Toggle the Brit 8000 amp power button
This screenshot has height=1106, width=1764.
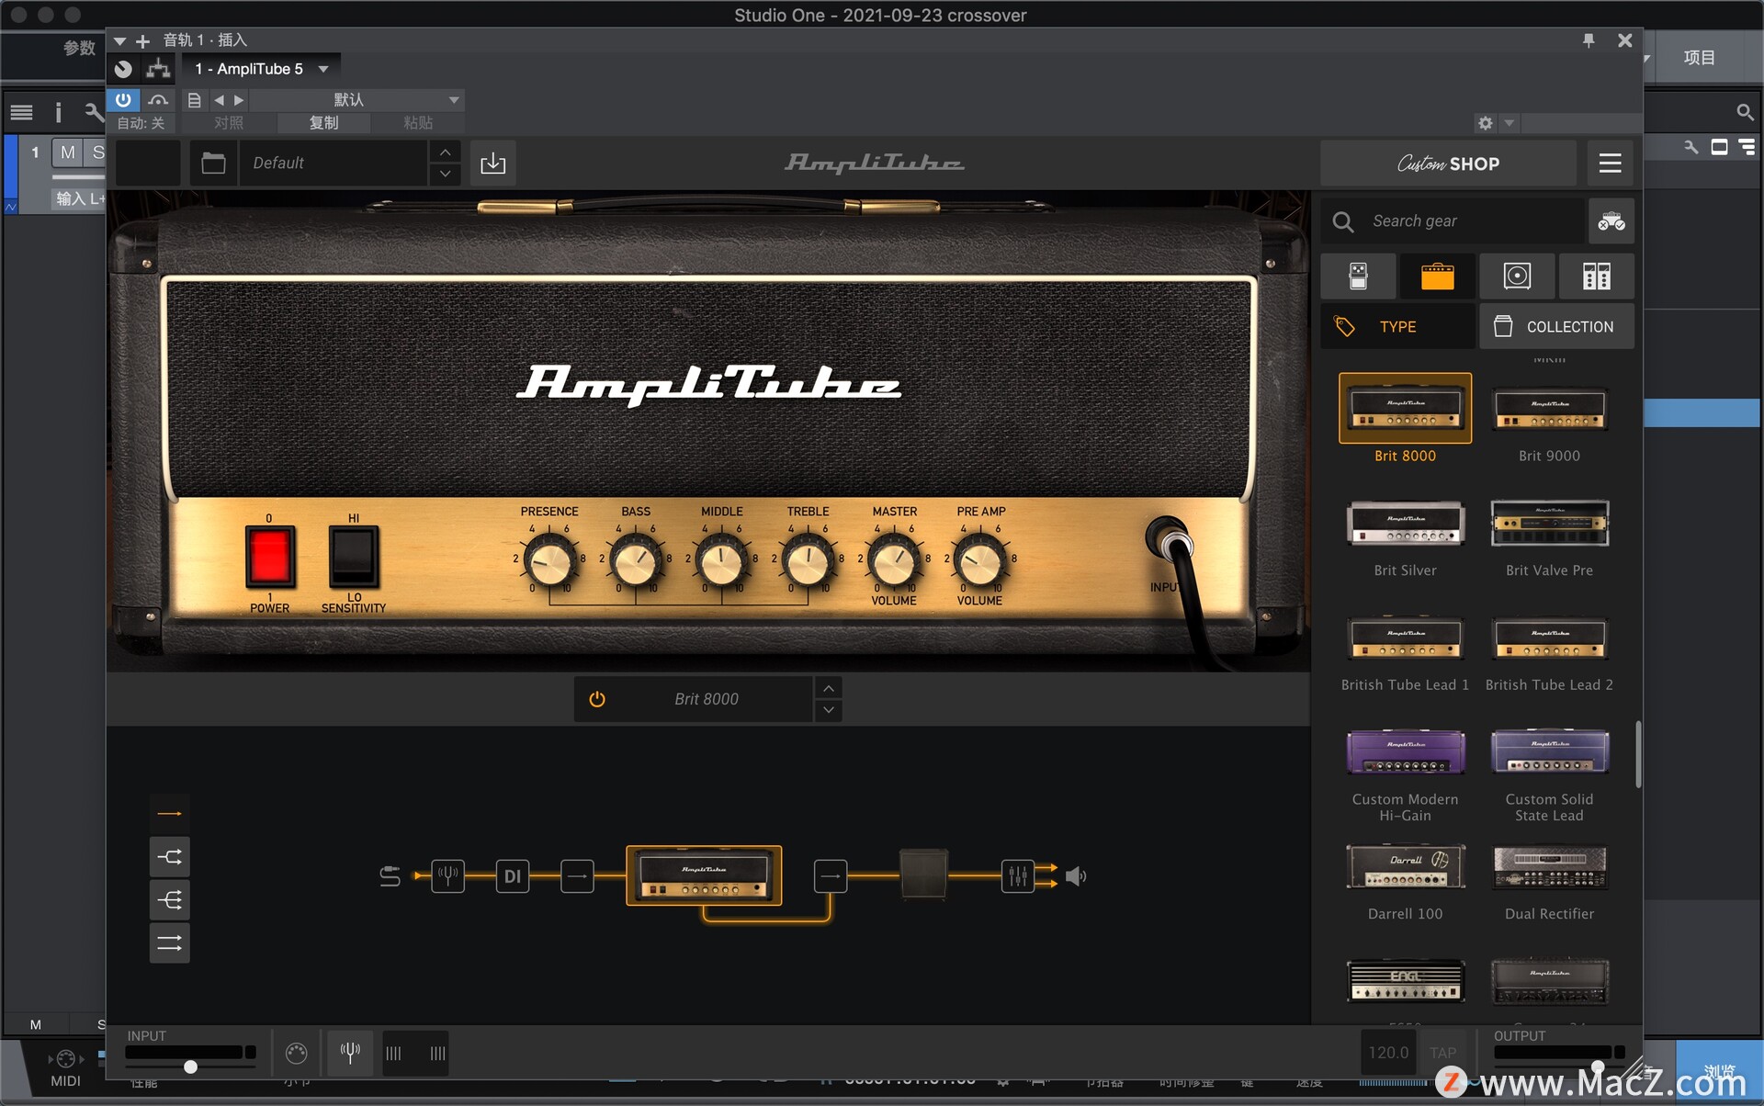(x=597, y=699)
